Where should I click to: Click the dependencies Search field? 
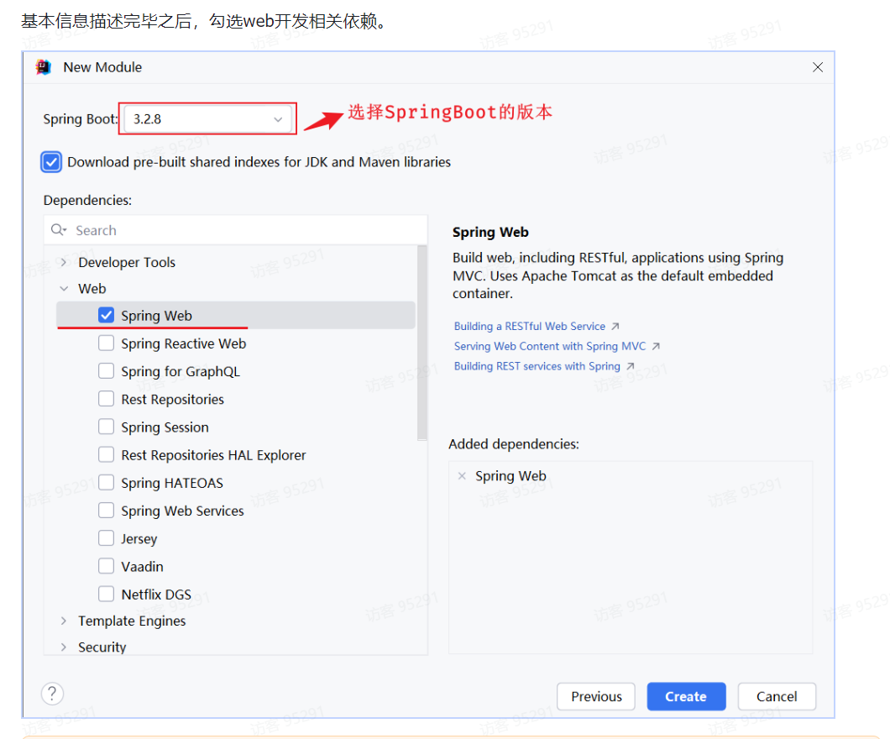pos(210,229)
